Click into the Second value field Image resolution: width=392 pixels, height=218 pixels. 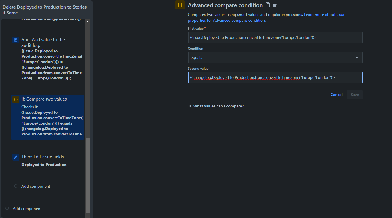pyautogui.click(x=275, y=77)
